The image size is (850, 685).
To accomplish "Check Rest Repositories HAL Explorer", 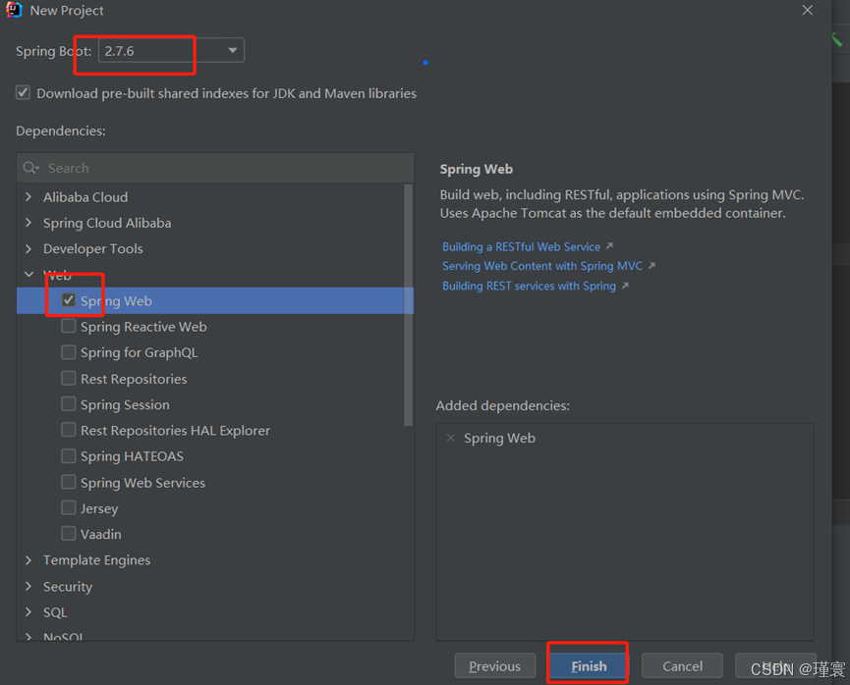I will (x=69, y=430).
